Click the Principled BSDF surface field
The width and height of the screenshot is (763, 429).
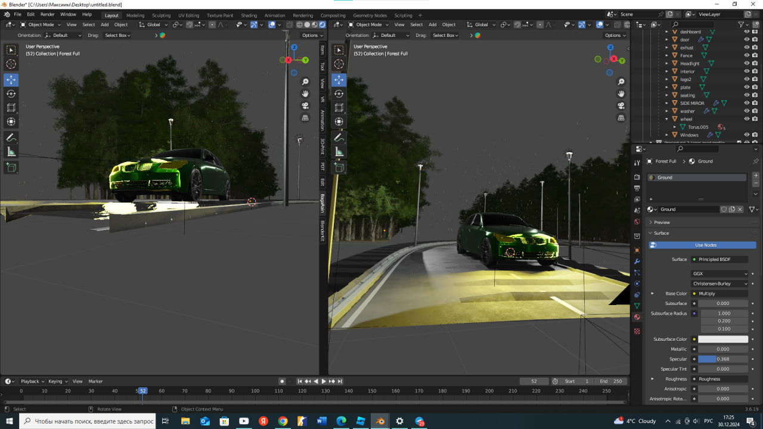point(719,259)
